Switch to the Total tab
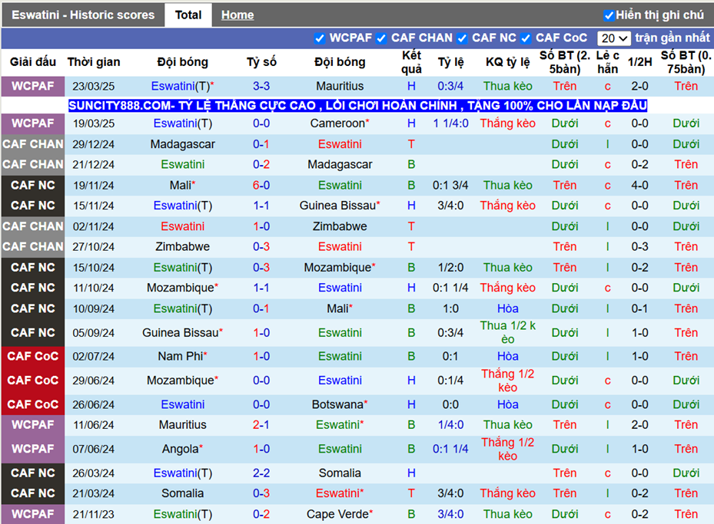 tap(188, 15)
